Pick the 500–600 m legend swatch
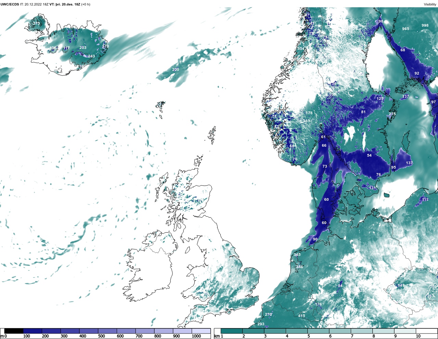The height and width of the screenshot is (339, 438). pos(107,331)
